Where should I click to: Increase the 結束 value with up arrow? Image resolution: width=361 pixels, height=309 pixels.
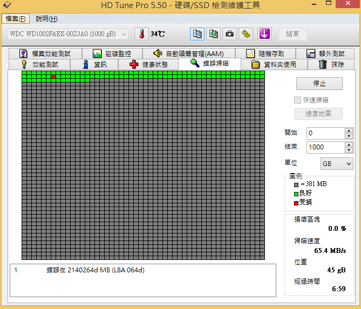(x=349, y=145)
